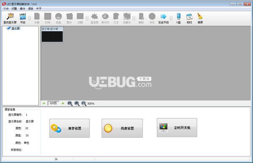This screenshot has height=163, width=253.
Task: Go to the previous page with the left green arrow
Action: tap(44, 103)
